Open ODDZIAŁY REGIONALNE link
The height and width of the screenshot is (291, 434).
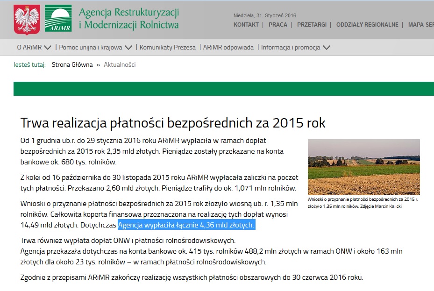(x=367, y=25)
